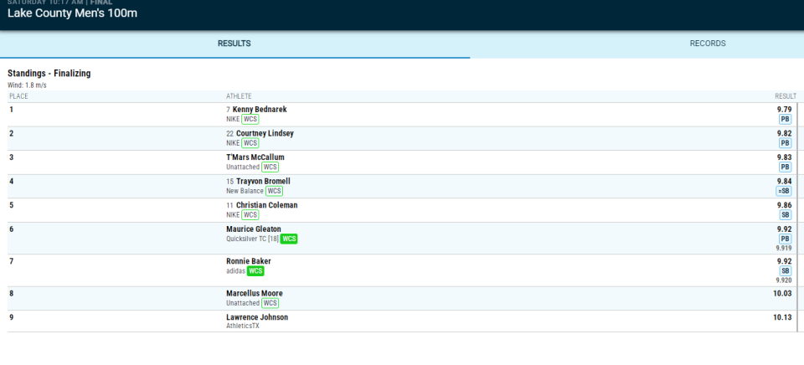The width and height of the screenshot is (804, 365).
Task: Click the 10.13 result value
Action: coord(782,317)
